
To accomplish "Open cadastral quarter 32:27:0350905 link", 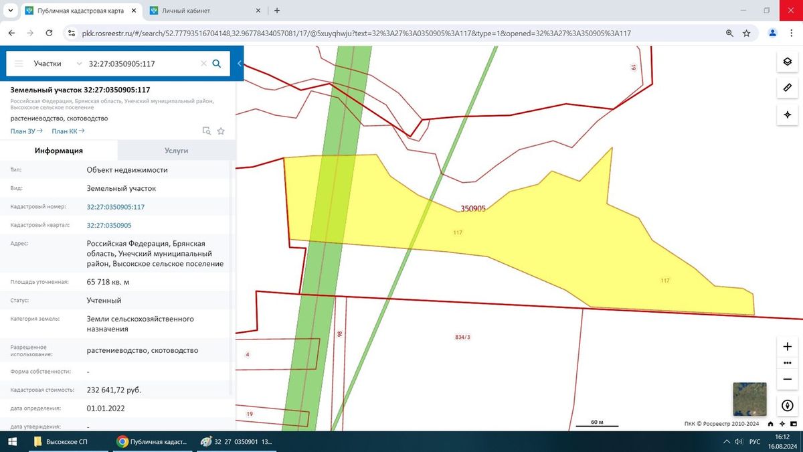I will 109,225.
